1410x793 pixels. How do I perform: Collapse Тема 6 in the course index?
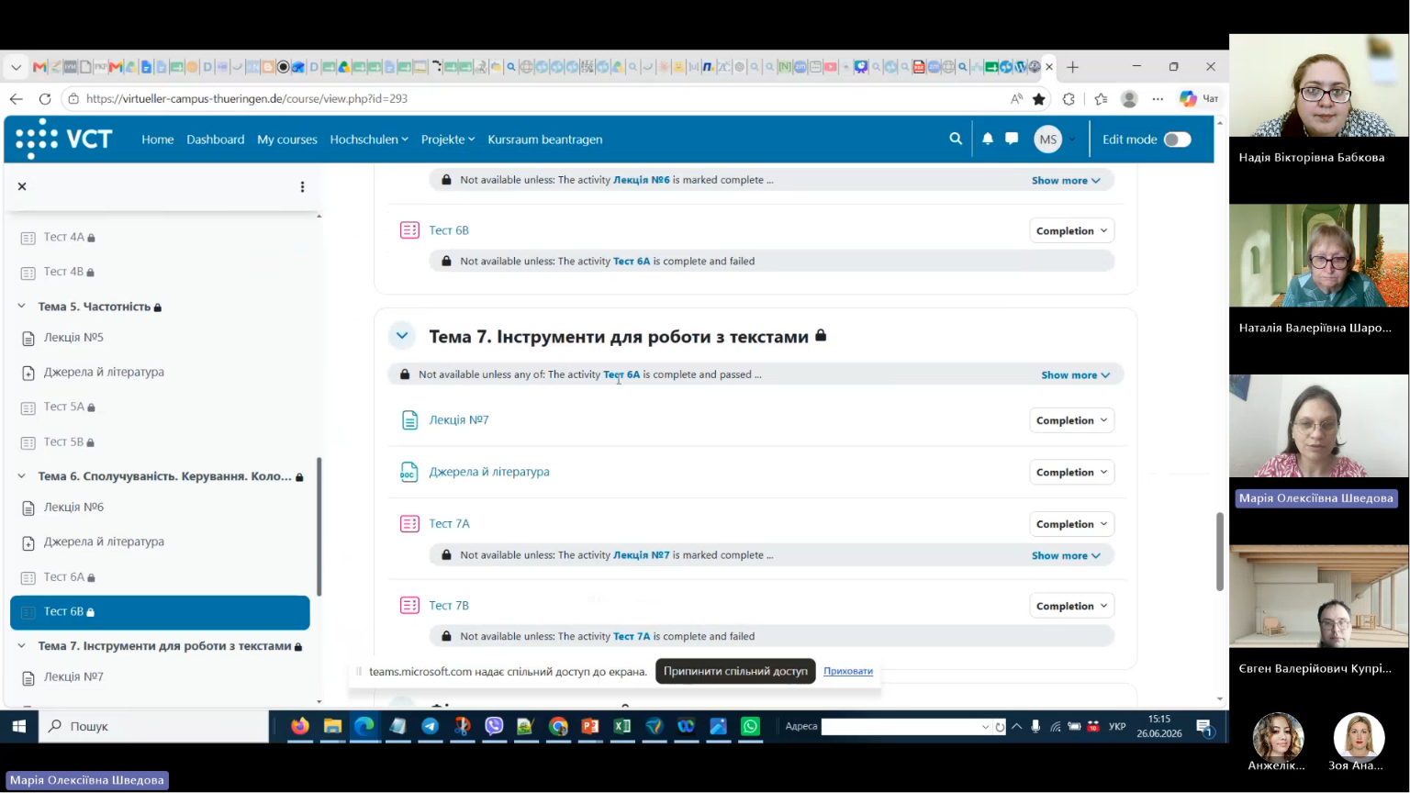pos(21,475)
